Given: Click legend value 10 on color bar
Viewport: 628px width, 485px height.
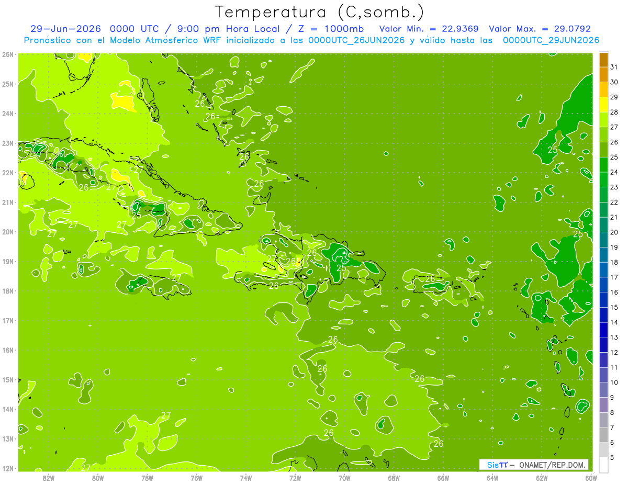Looking at the screenshot, I should 614,382.
